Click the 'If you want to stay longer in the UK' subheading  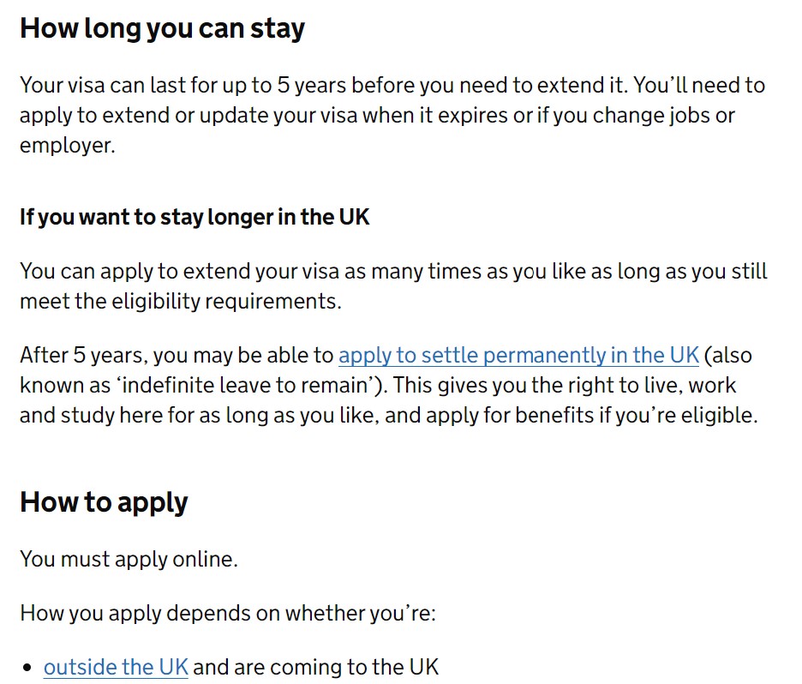[x=195, y=217]
